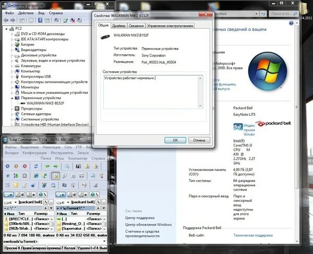The height and width of the screenshot is (254, 313).
Task: Expand the Видеоадаптеры node
Action: (12, 50)
